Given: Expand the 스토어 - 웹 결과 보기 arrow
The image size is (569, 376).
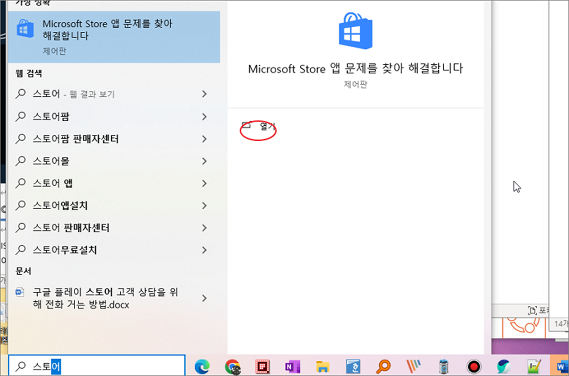Looking at the screenshot, I should pyautogui.click(x=204, y=94).
